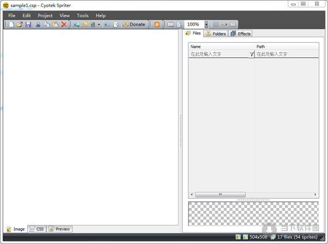Switch to the Folders tab
328x244 pixels.
215,34
